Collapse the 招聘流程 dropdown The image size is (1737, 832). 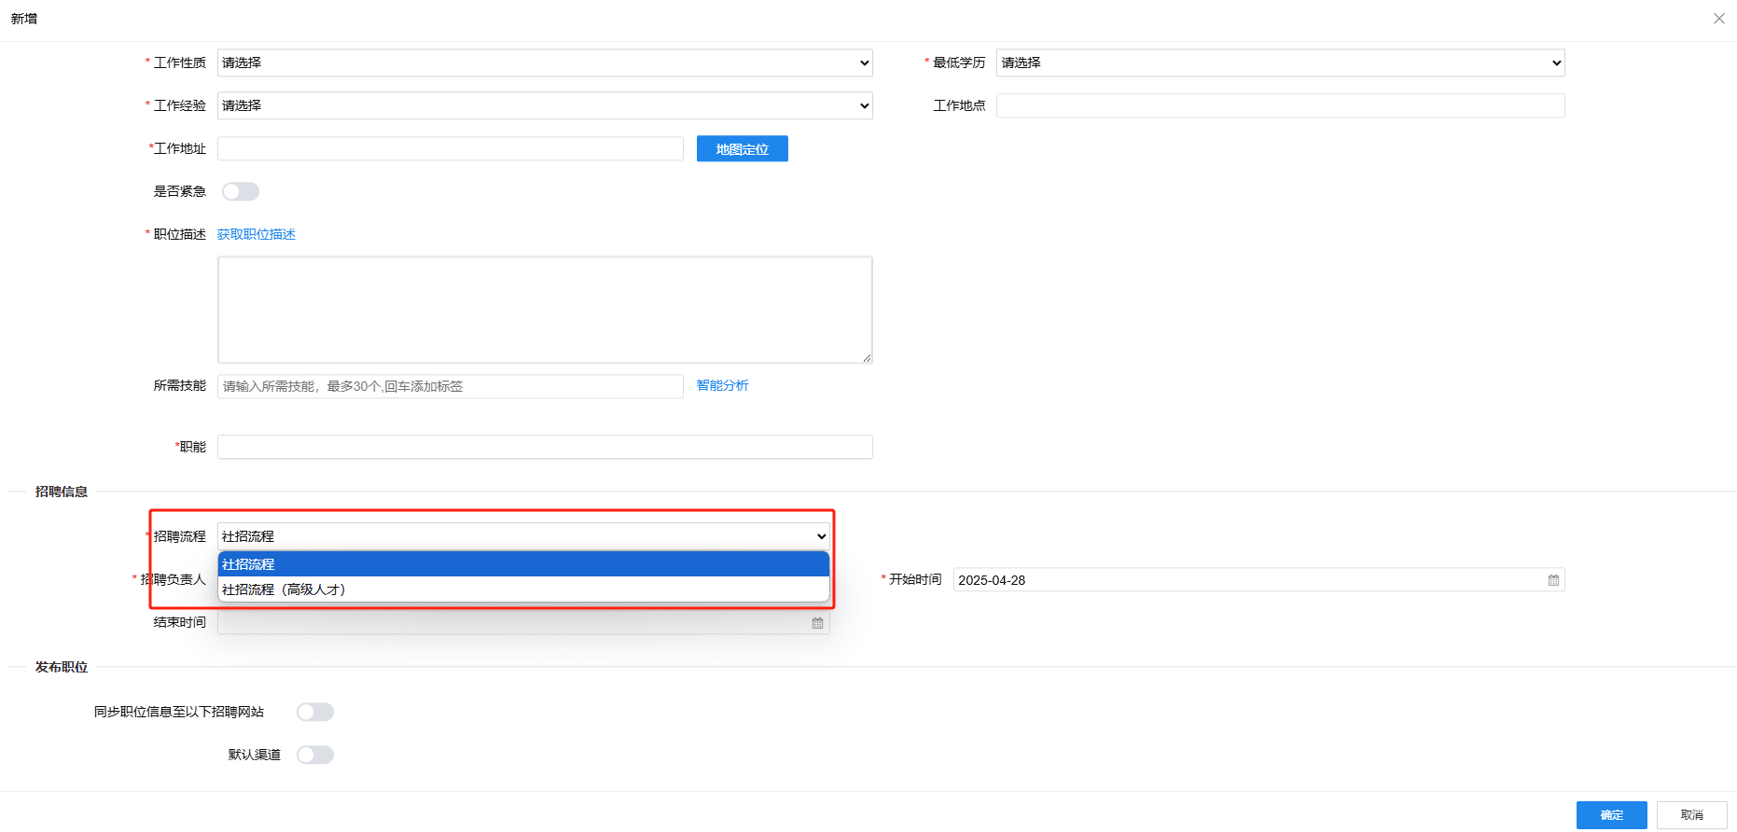pyautogui.click(x=523, y=536)
